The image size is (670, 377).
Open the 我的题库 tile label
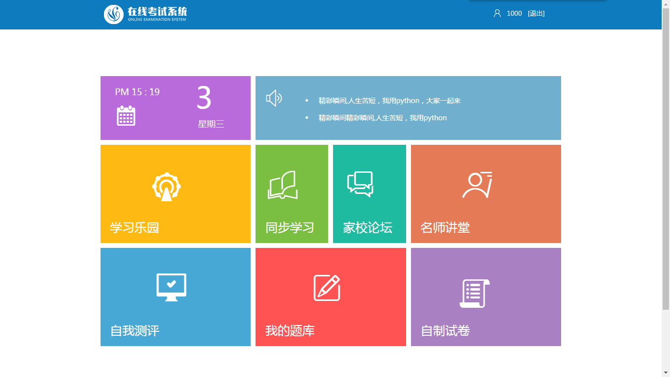pyautogui.click(x=290, y=331)
